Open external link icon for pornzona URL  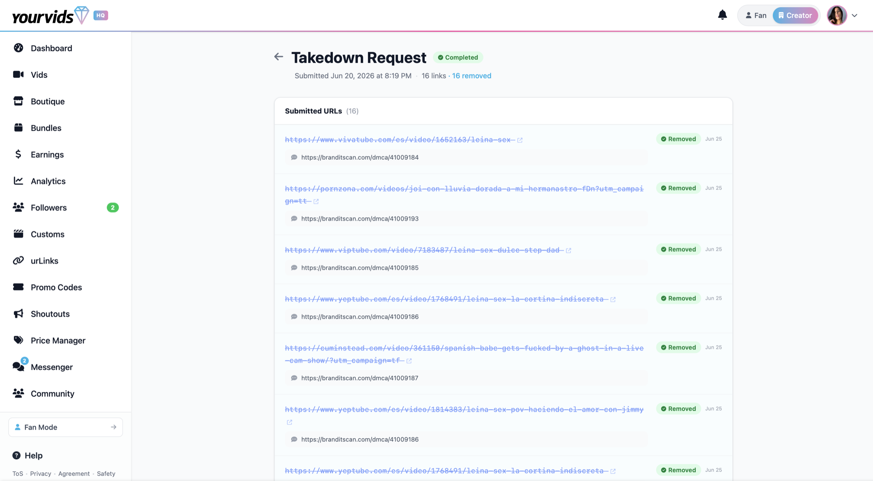point(316,201)
